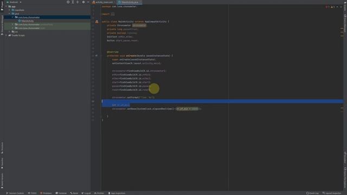Open the Terminal tool window

(61, 193)
